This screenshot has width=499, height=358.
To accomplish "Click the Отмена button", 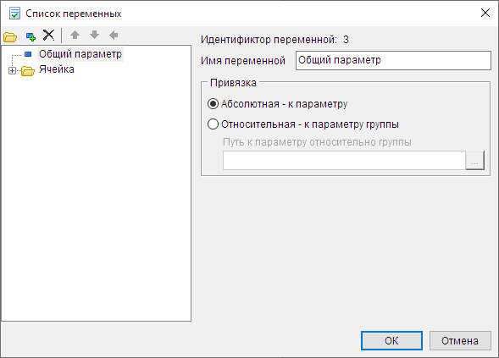I will pos(460,340).
